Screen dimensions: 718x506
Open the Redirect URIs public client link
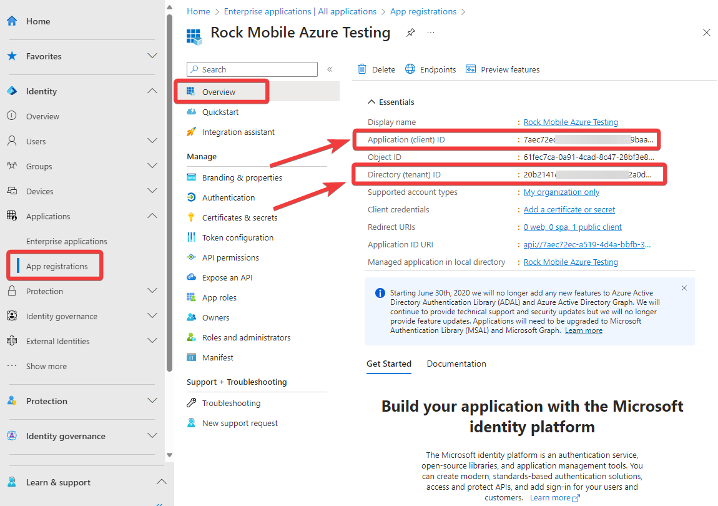pos(573,227)
